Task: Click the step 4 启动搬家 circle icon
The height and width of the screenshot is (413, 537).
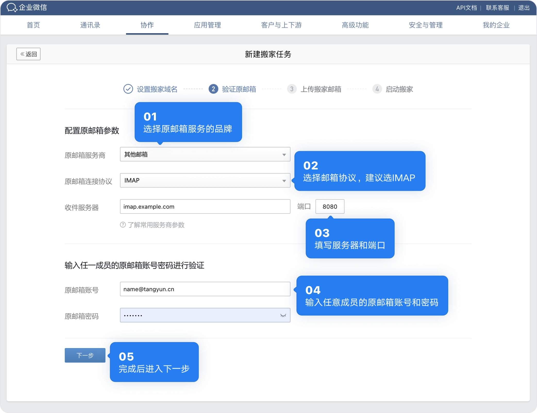Action: click(377, 89)
